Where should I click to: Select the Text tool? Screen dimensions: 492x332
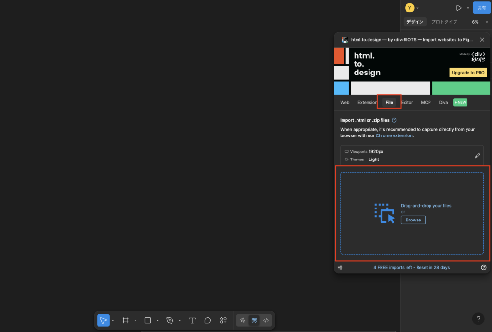(x=192, y=320)
